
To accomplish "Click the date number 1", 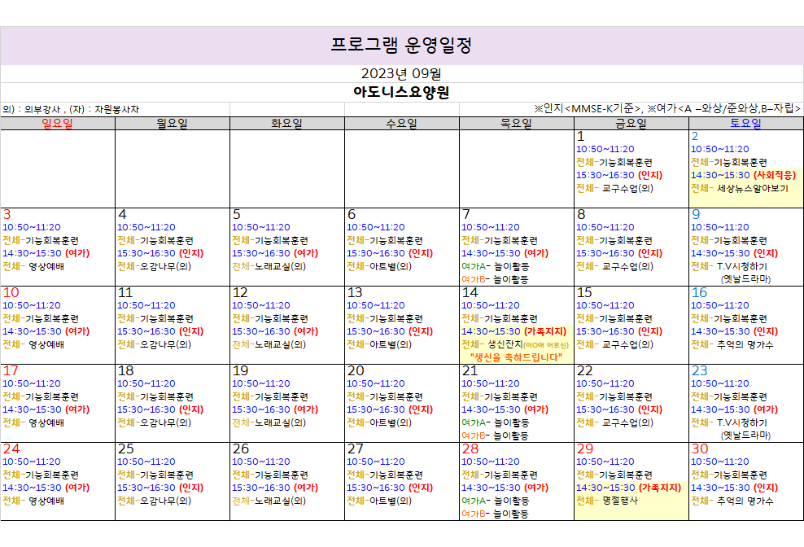I will (x=580, y=137).
